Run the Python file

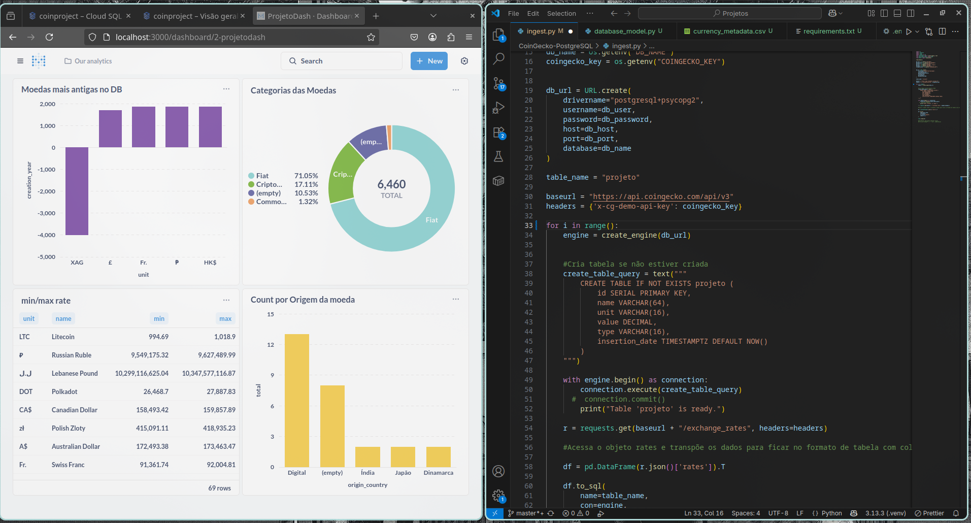click(909, 31)
